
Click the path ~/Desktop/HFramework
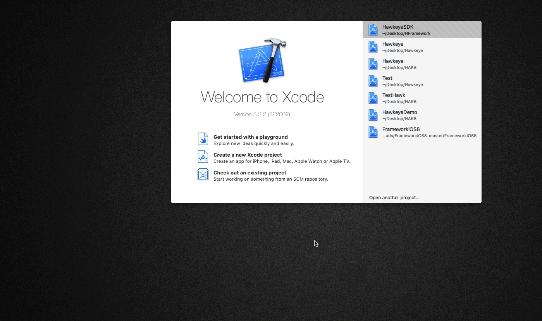click(x=406, y=33)
